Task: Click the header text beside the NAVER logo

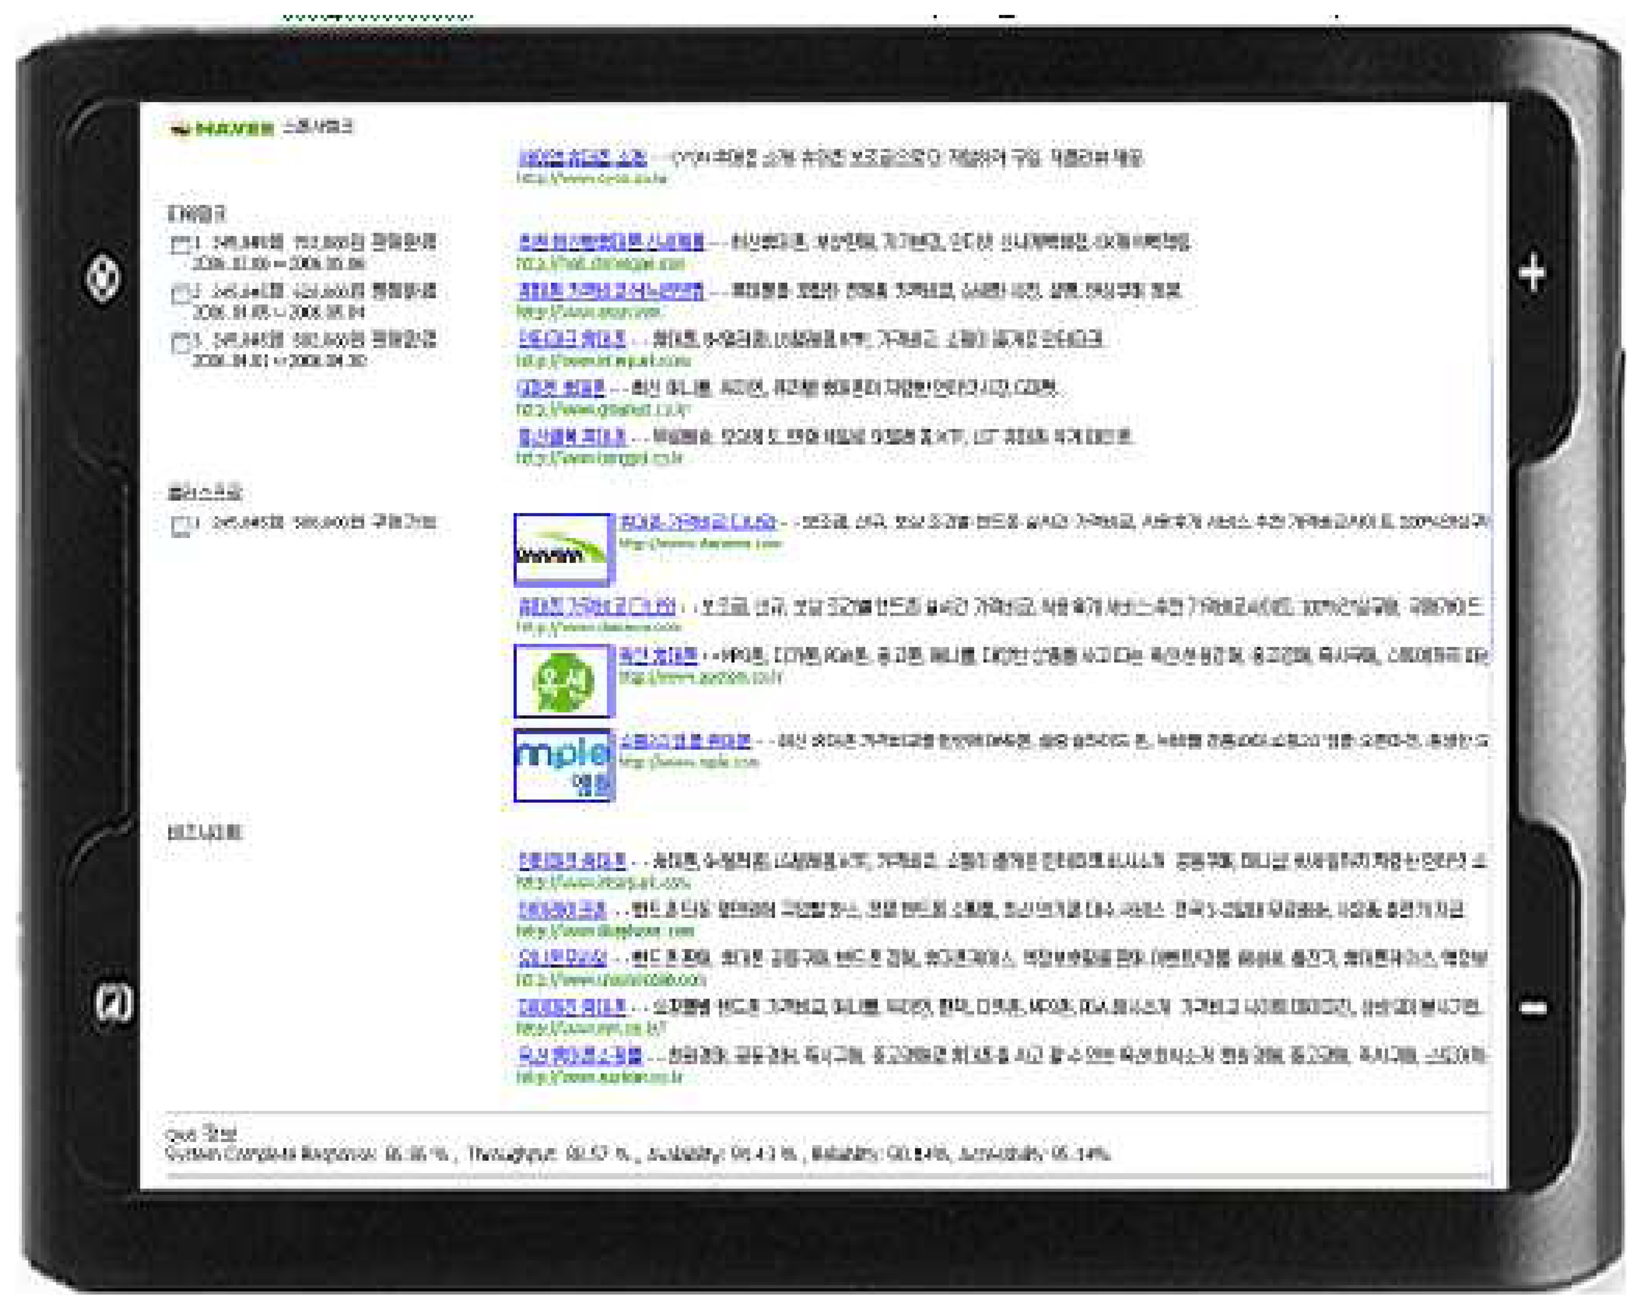Action: [318, 127]
